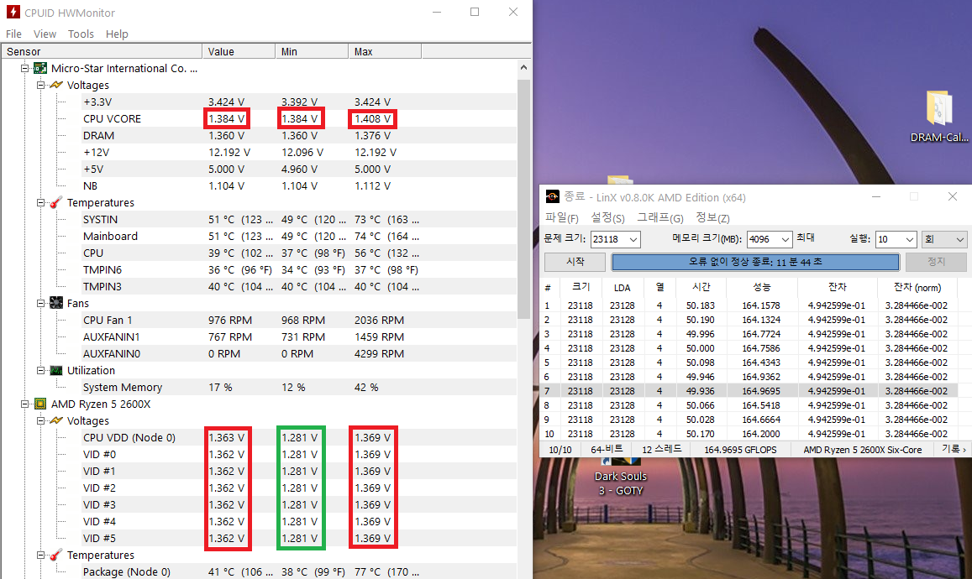
Task: Collapse the mainboard Voltages group
Action: [x=40, y=85]
